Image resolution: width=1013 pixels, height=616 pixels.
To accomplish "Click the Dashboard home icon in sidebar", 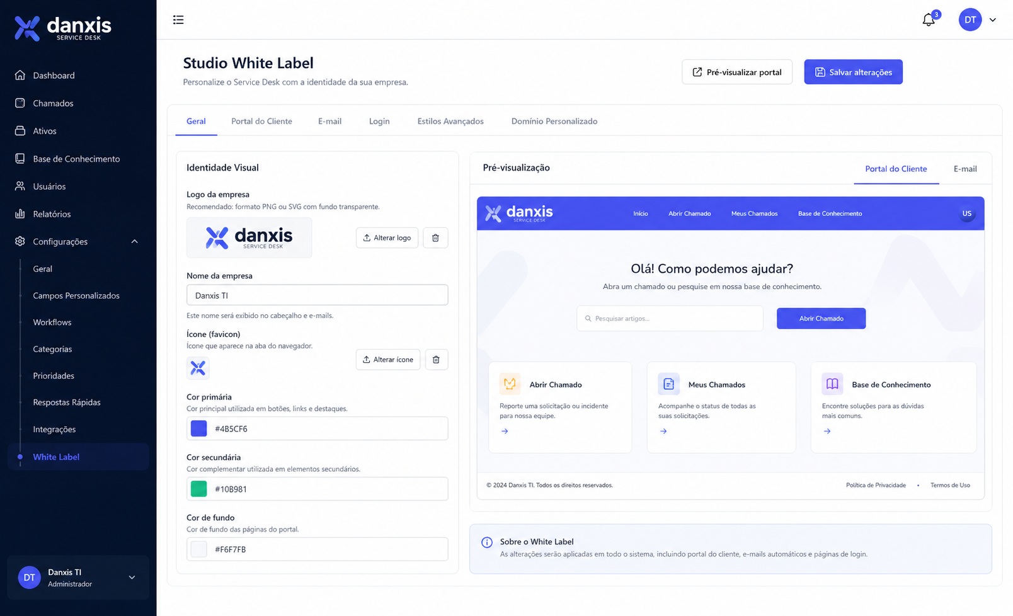I will pyautogui.click(x=20, y=75).
